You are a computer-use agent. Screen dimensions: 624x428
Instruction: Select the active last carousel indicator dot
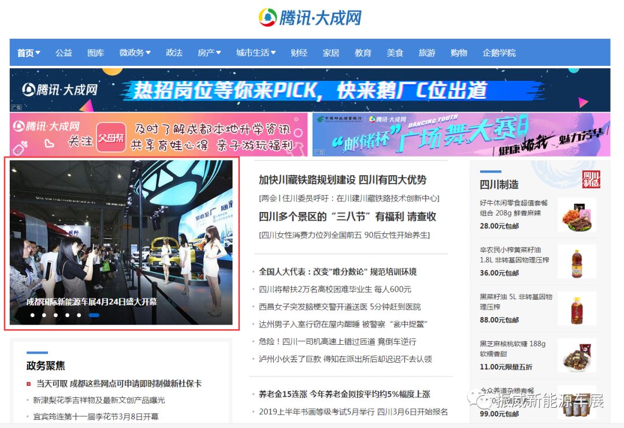click(94, 315)
